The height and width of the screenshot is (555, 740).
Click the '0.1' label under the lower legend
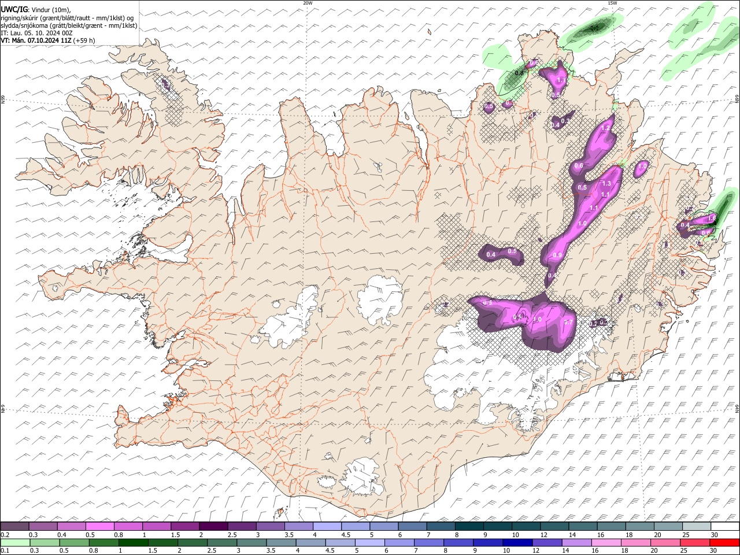6,550
